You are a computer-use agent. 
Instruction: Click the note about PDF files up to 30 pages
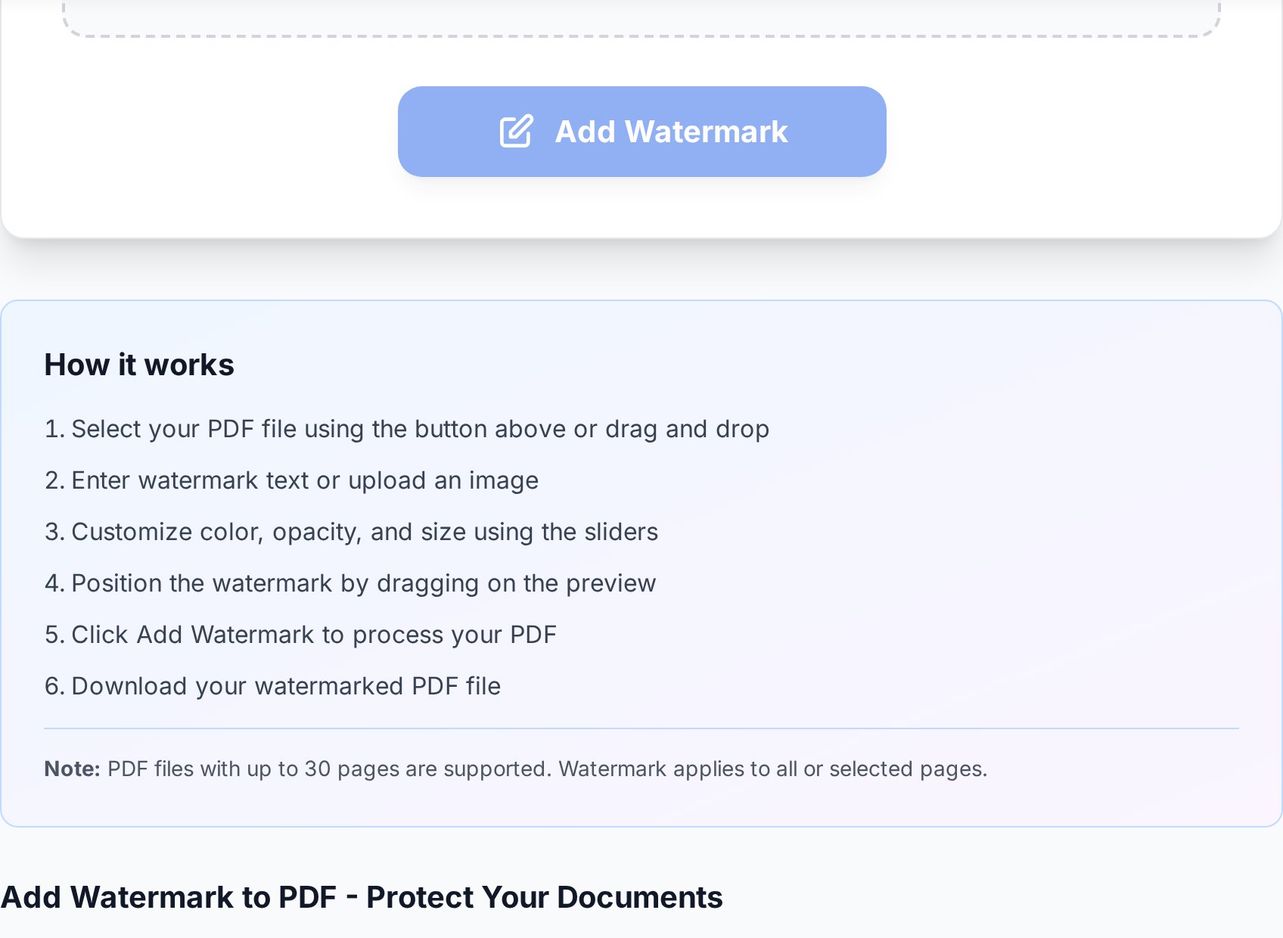click(516, 769)
